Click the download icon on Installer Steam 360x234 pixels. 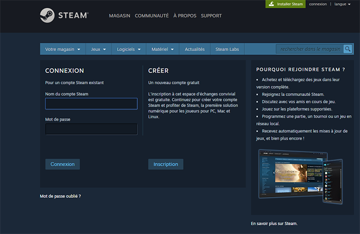tap(272, 4)
